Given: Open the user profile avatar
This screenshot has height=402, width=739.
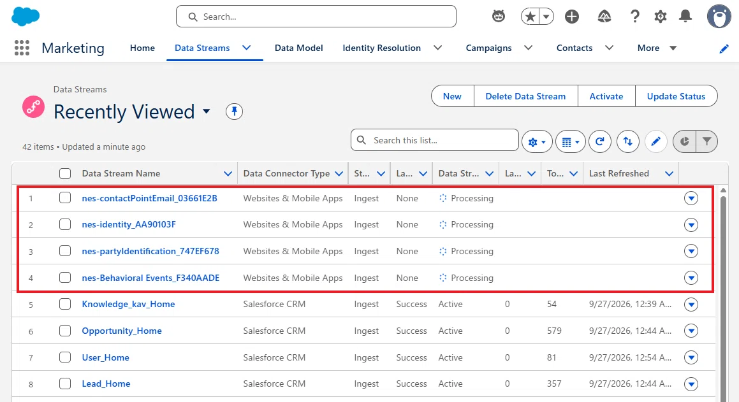Looking at the screenshot, I should (x=719, y=17).
